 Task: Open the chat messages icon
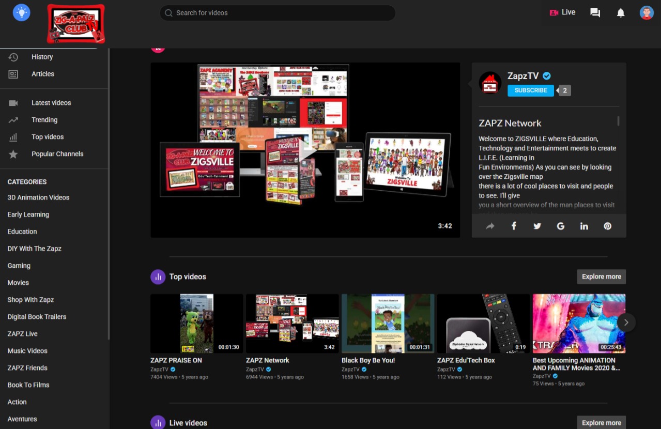(x=595, y=13)
